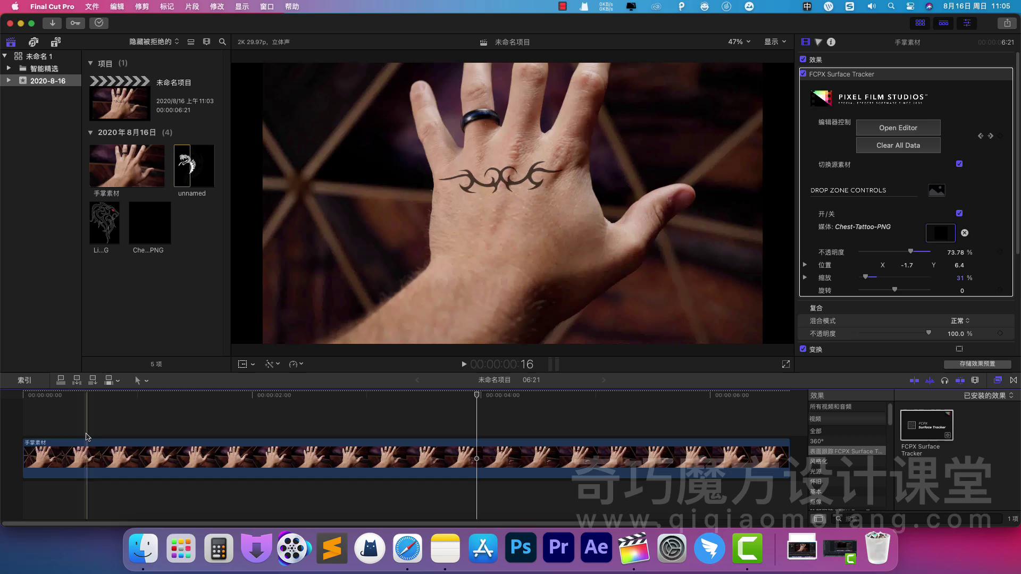The image size is (1021, 574).
Task: Drag the 不透明度 opacity slider
Action: [910, 251]
